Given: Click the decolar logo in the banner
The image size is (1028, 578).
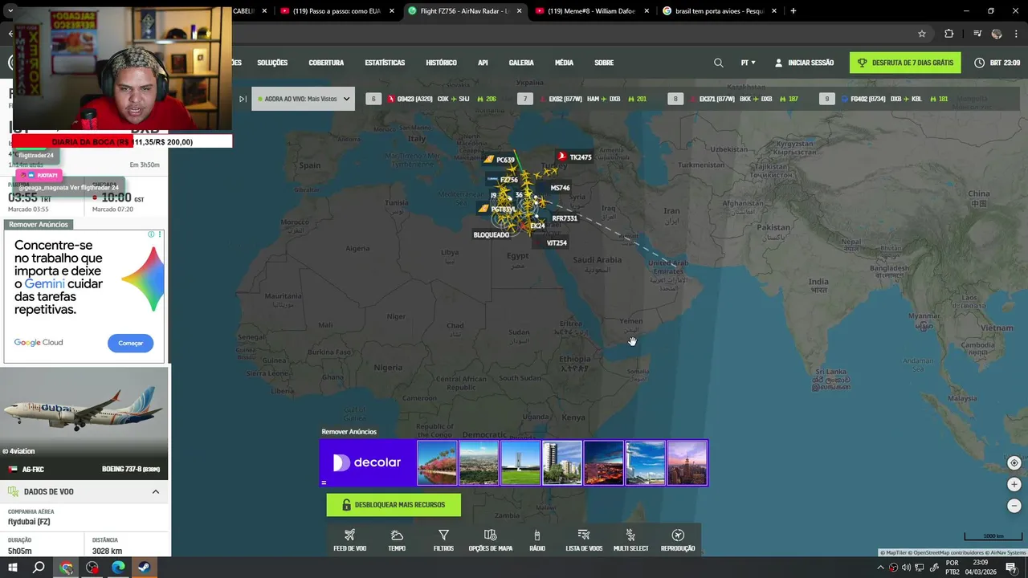Looking at the screenshot, I should 367,462.
